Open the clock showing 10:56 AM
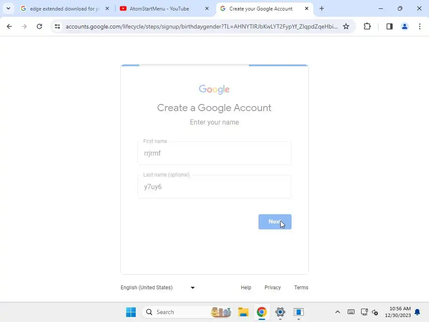The width and height of the screenshot is (429, 322). 398,312
